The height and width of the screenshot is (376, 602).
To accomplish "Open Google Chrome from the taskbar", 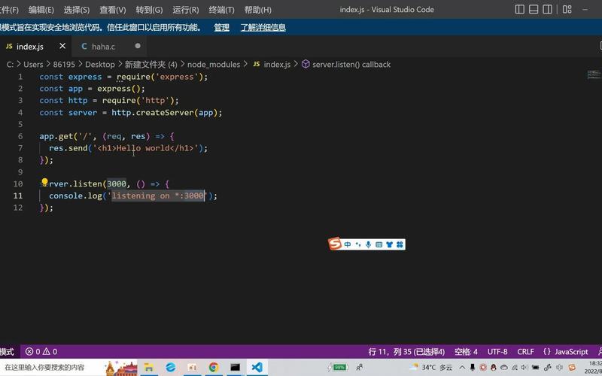I will (x=214, y=367).
